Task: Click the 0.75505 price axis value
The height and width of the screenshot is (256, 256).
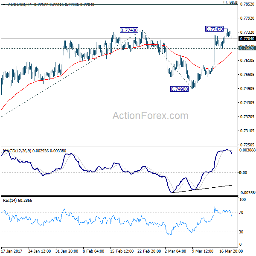Action: point(247,74)
